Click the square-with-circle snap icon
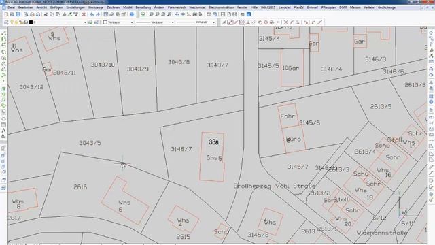Viewport: 435px width, 245px height. pos(242,22)
